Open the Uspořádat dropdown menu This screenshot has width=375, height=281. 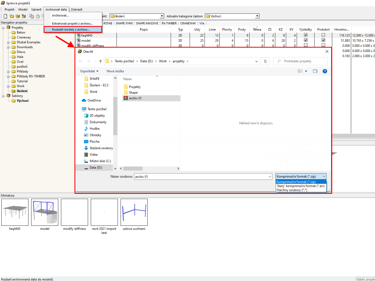click(x=89, y=71)
